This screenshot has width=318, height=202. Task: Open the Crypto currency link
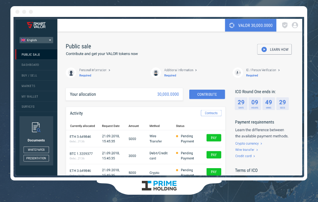point(249,143)
